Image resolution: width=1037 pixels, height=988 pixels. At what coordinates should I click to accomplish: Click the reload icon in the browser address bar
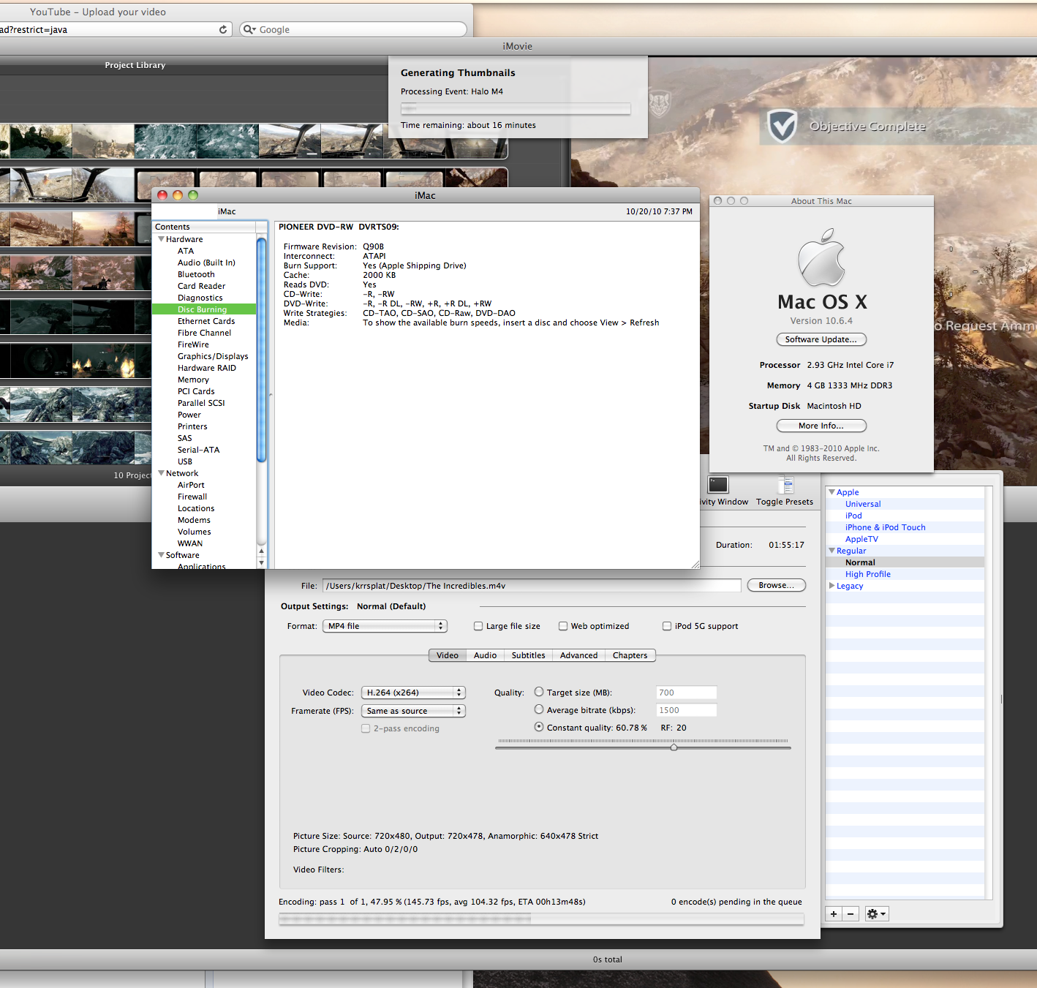coord(223,29)
